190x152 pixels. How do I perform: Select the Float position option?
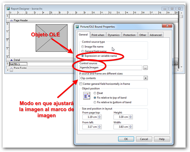click(x=95, y=93)
